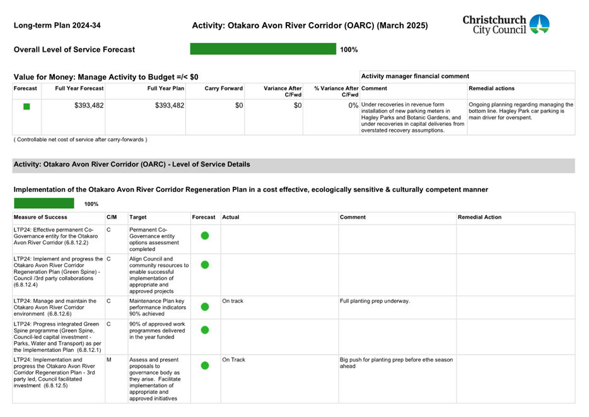Click the 'Full Year Plan' column header
Image resolution: width=589 pixels, height=417 pixels.
click(166, 88)
